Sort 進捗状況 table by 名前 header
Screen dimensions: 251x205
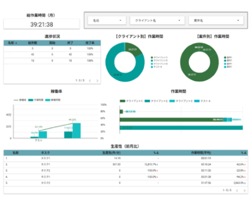click(12, 43)
